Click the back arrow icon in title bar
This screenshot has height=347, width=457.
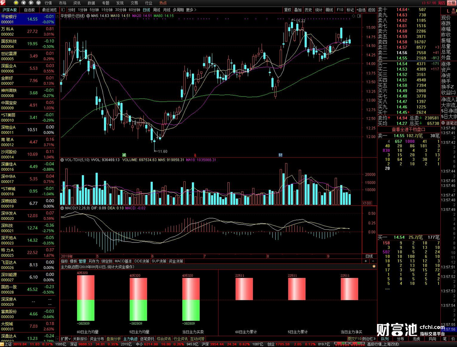[x=24, y=3]
